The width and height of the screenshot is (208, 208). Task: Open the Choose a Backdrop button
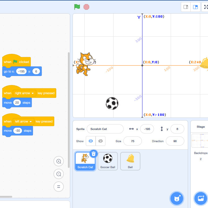click(x=201, y=198)
